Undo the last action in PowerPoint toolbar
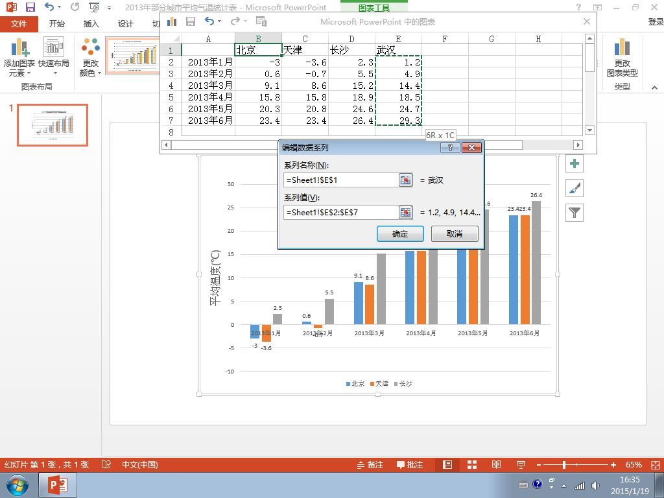The height and width of the screenshot is (498, 664). pos(49,7)
